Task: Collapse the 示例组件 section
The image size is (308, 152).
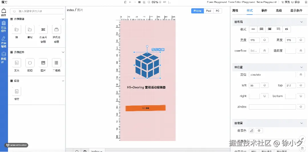Action: tap(63, 52)
